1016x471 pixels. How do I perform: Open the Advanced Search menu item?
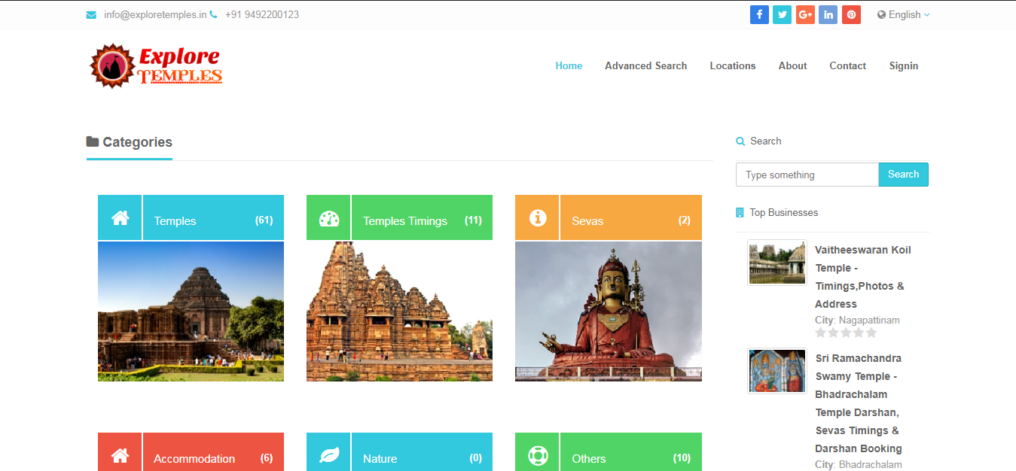[645, 65]
